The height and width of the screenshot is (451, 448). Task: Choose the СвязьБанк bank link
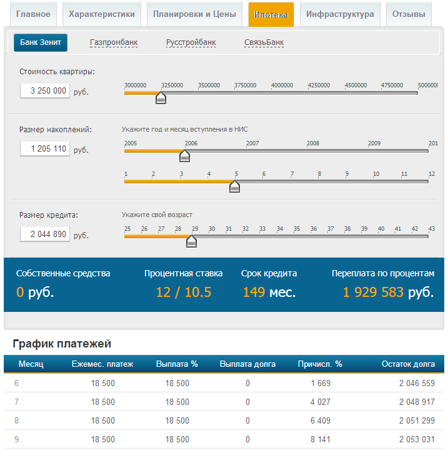264,42
